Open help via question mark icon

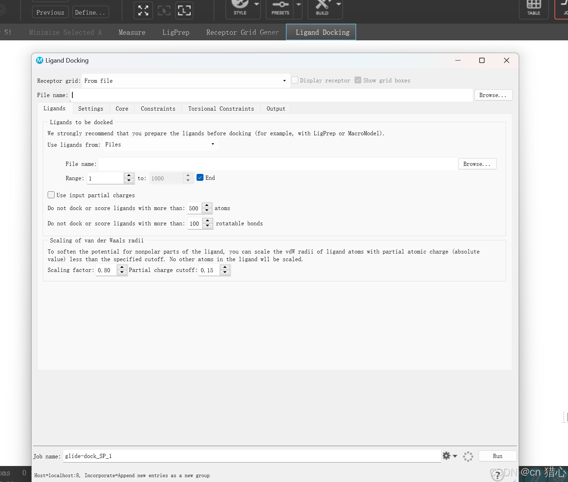(497, 474)
